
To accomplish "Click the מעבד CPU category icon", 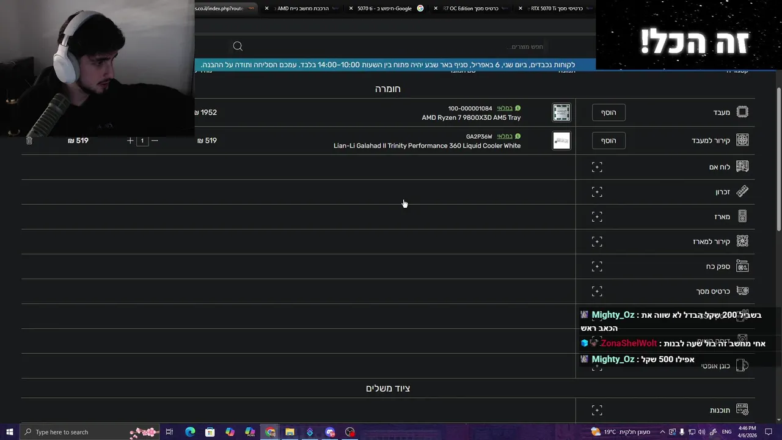I will click(x=742, y=112).
